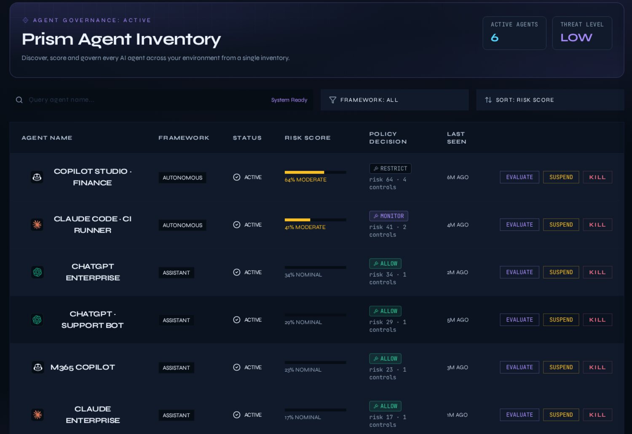Screen dimensions: 632x434
Task: Evaluate the Copilot Studio Finance agent
Action: (520, 177)
